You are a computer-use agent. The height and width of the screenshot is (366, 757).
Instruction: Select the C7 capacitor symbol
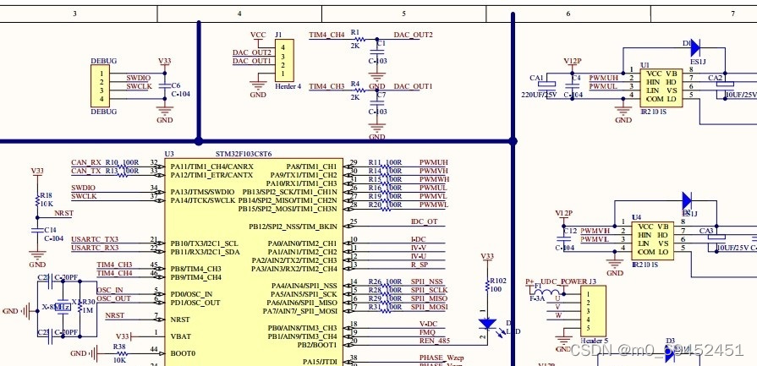click(x=376, y=102)
